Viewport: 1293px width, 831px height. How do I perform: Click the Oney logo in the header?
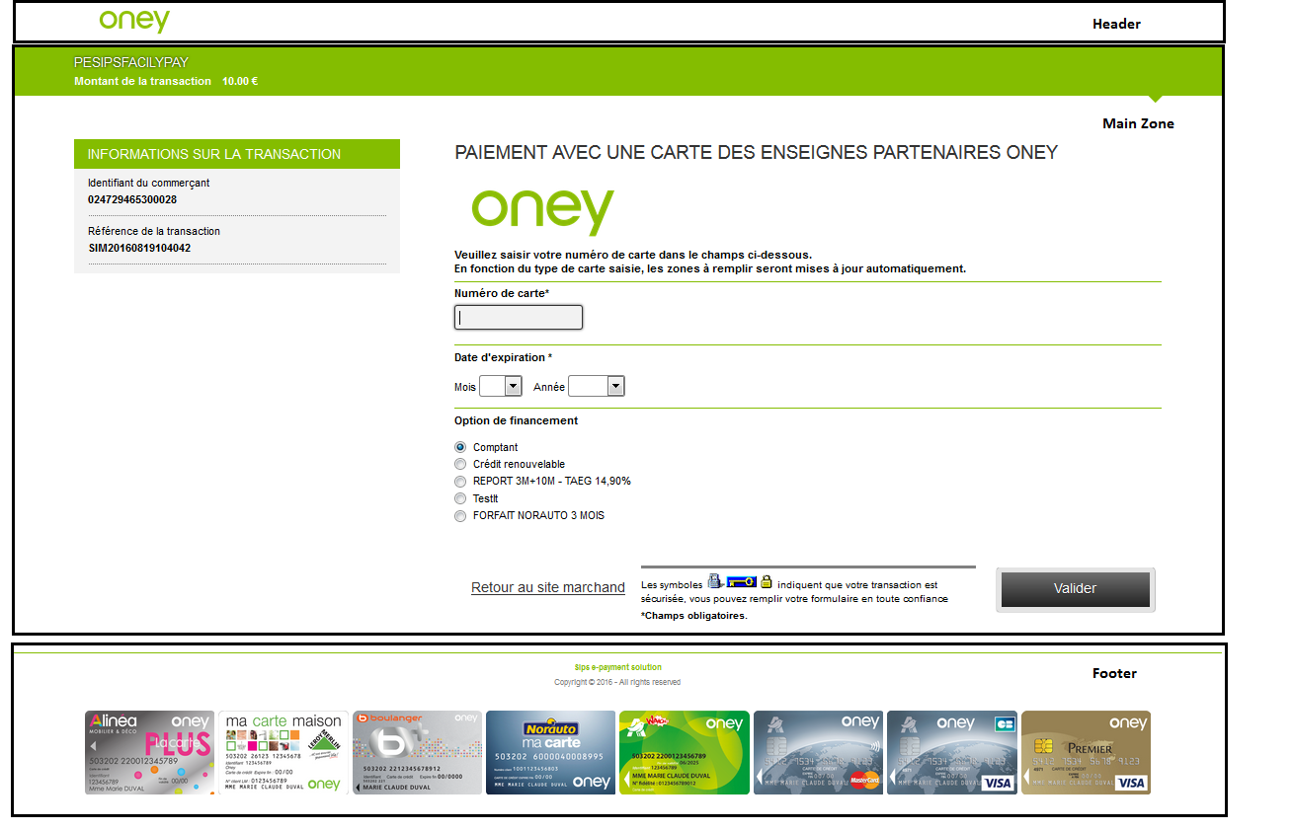click(x=134, y=21)
